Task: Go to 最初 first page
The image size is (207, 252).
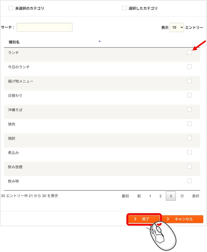Action: point(125,196)
